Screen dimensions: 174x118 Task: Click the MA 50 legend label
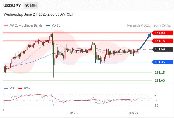tap(56, 26)
